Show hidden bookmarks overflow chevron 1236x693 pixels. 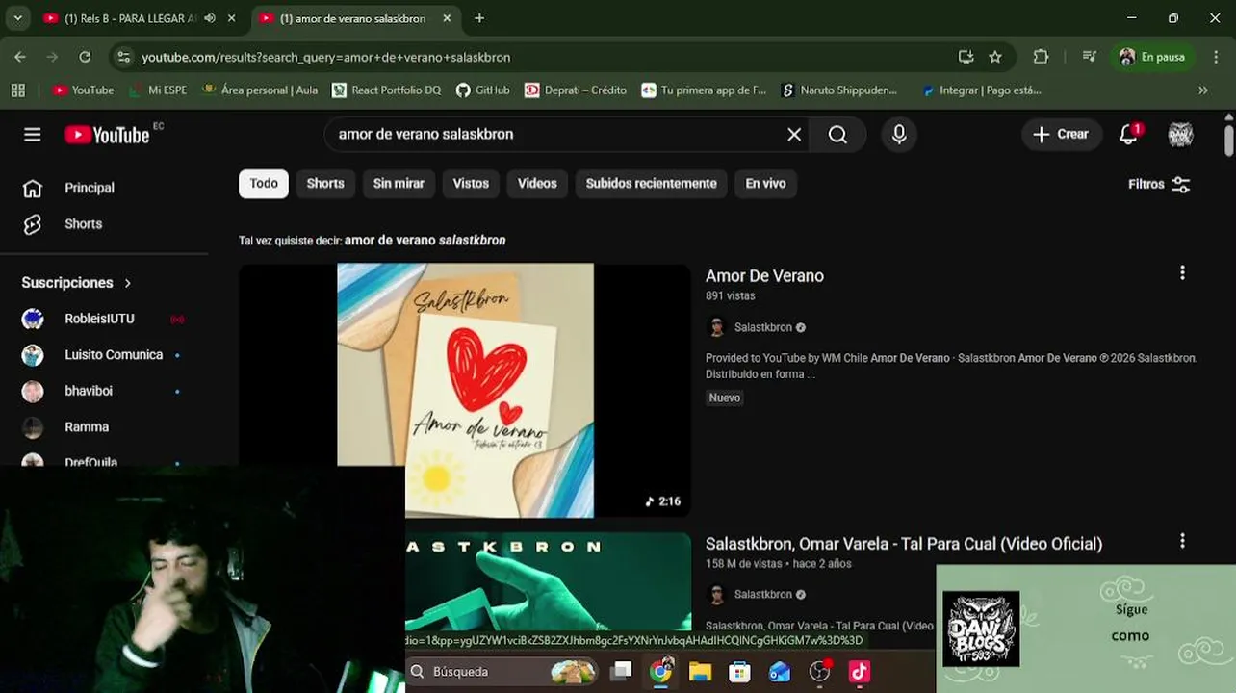point(1202,90)
